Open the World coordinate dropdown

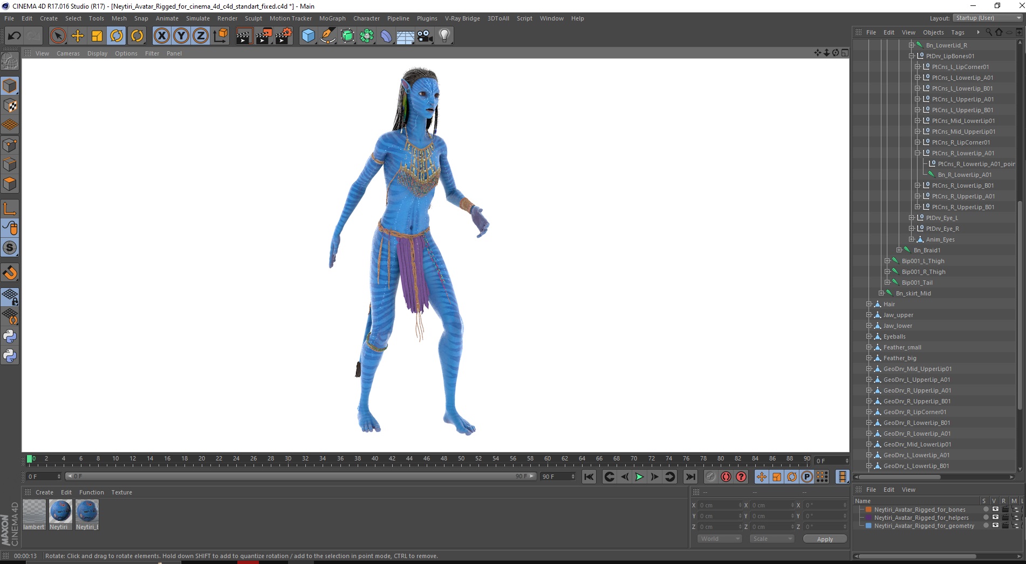point(720,539)
